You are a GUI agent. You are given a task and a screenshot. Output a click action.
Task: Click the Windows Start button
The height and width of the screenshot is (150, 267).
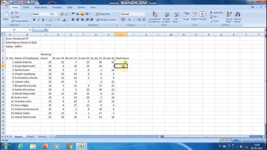tap(5, 146)
